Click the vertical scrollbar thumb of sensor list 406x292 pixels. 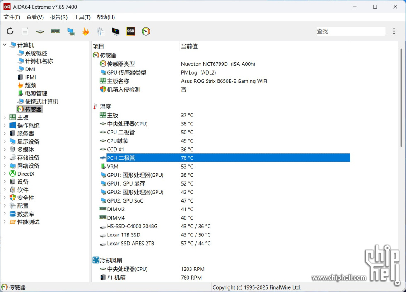pos(401,97)
